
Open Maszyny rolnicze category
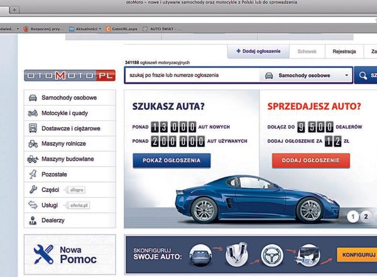(70, 144)
